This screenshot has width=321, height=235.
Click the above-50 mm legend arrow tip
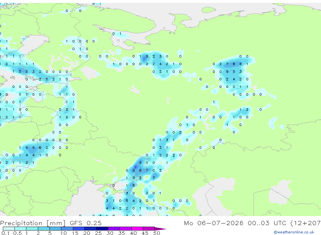160,229
